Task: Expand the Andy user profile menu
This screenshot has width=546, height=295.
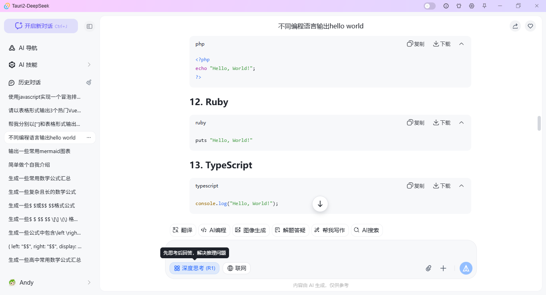Action: pyautogui.click(x=50, y=283)
